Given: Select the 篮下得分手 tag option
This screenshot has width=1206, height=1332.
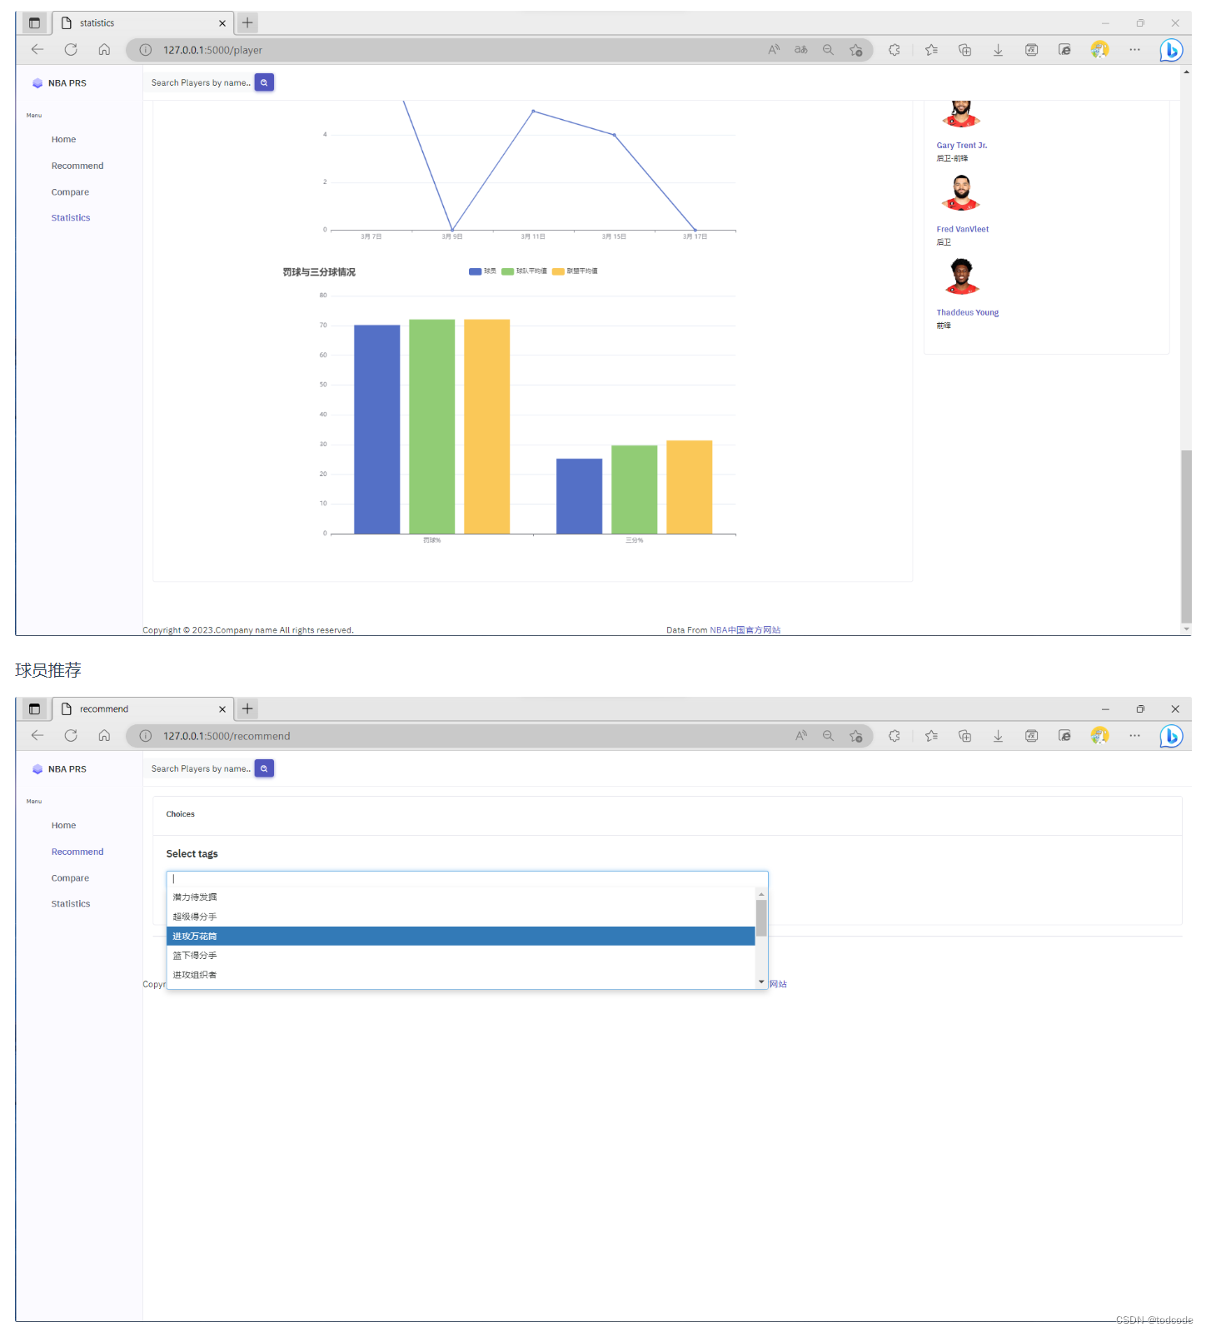Looking at the screenshot, I should 461,956.
